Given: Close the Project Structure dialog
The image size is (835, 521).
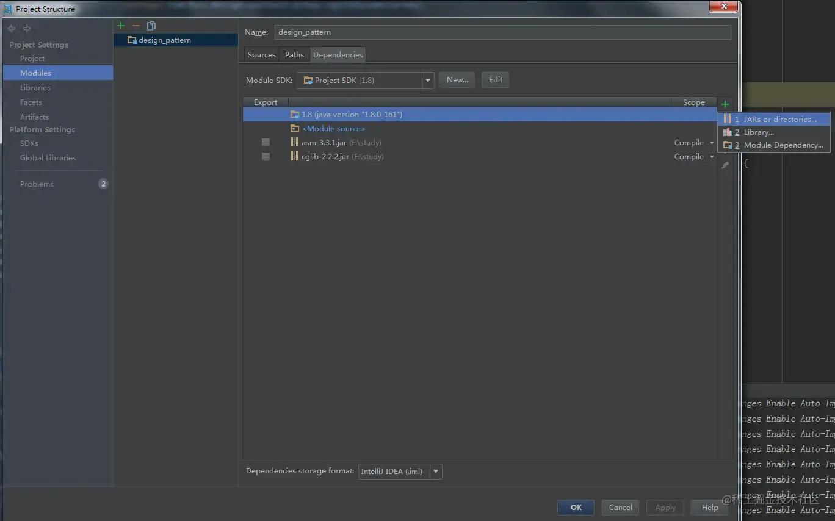Looking at the screenshot, I should [x=724, y=6].
